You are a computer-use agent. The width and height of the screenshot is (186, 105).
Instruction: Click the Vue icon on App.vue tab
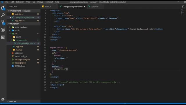coord(89,6)
